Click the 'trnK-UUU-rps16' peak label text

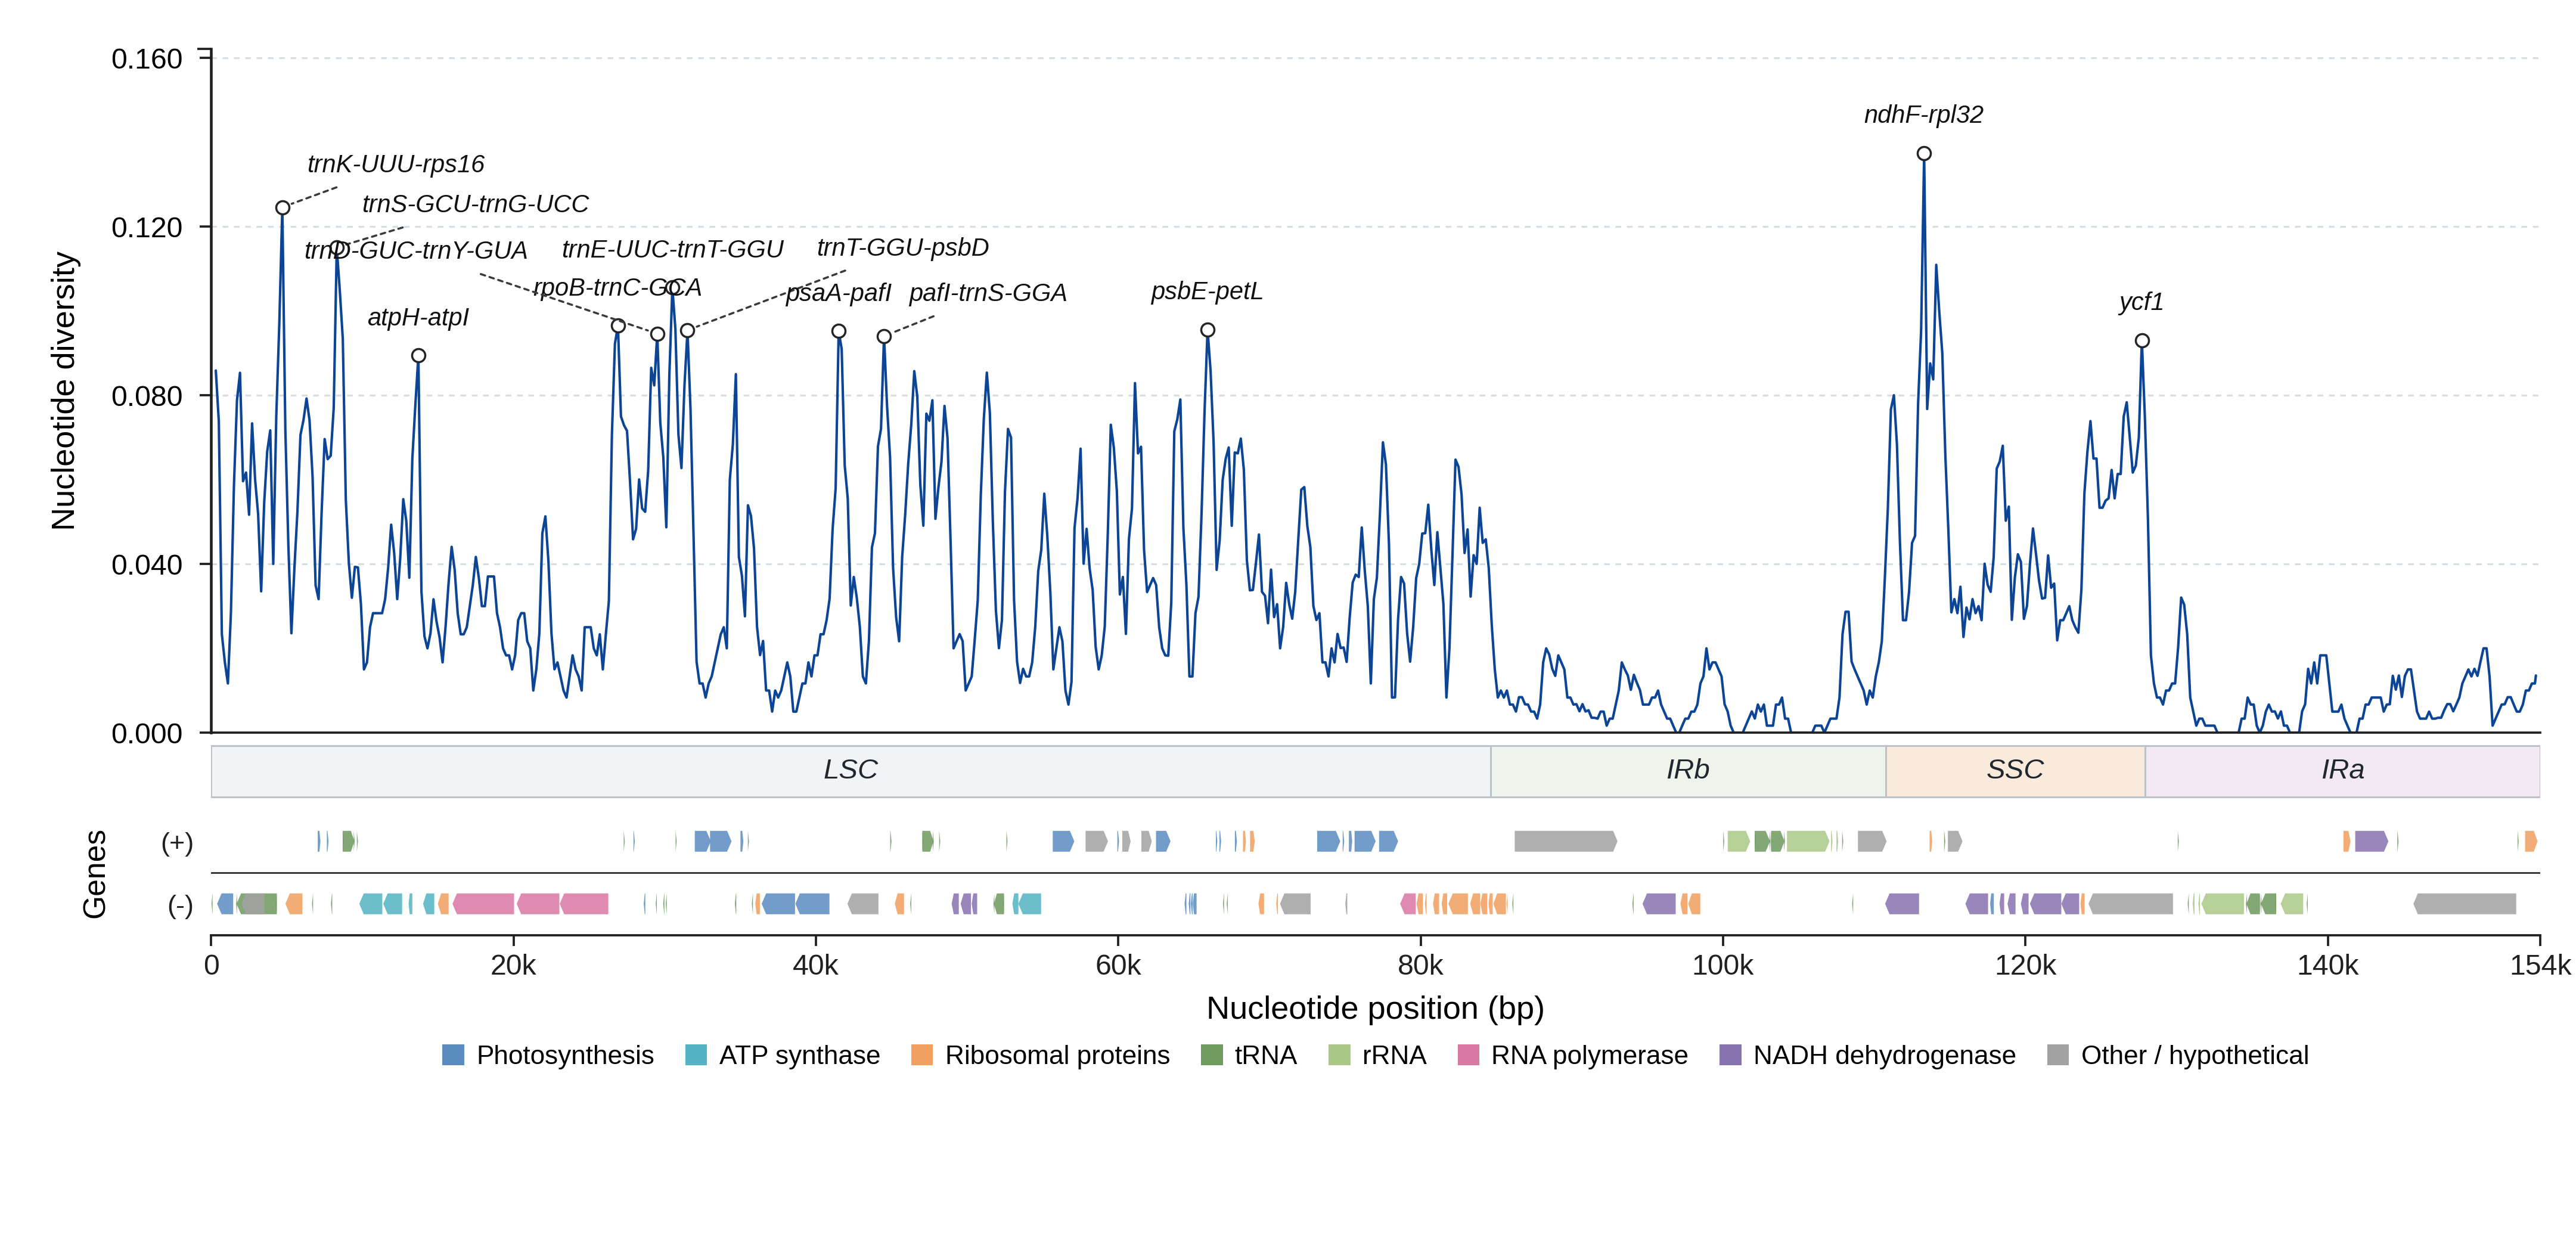point(396,164)
